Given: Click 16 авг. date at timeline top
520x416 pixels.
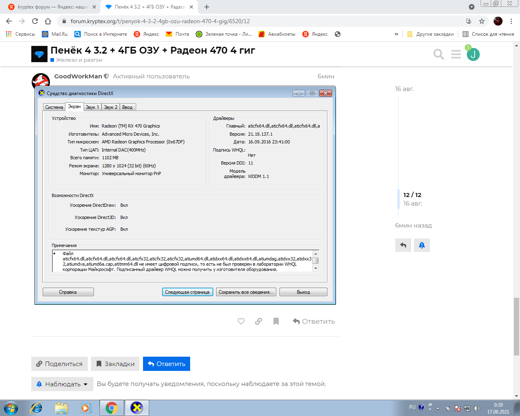Looking at the screenshot, I should [405, 89].
